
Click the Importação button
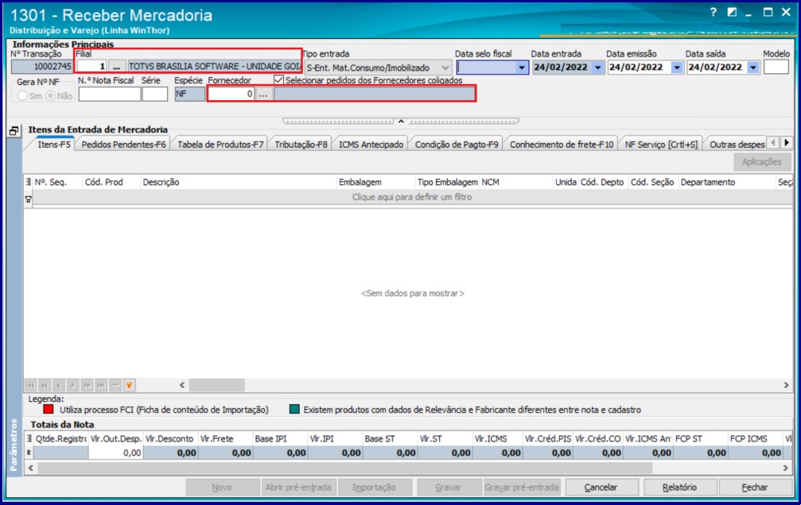[374, 488]
